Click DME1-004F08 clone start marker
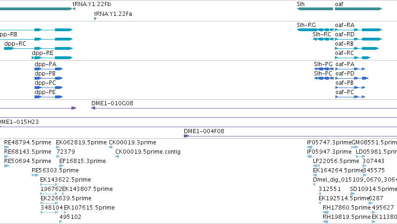 click(186, 136)
